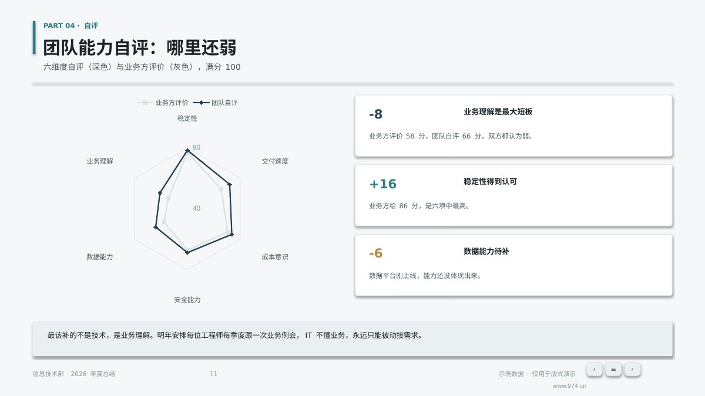Click the 交付速度 radar axis label
The width and height of the screenshot is (705, 396).
(275, 161)
